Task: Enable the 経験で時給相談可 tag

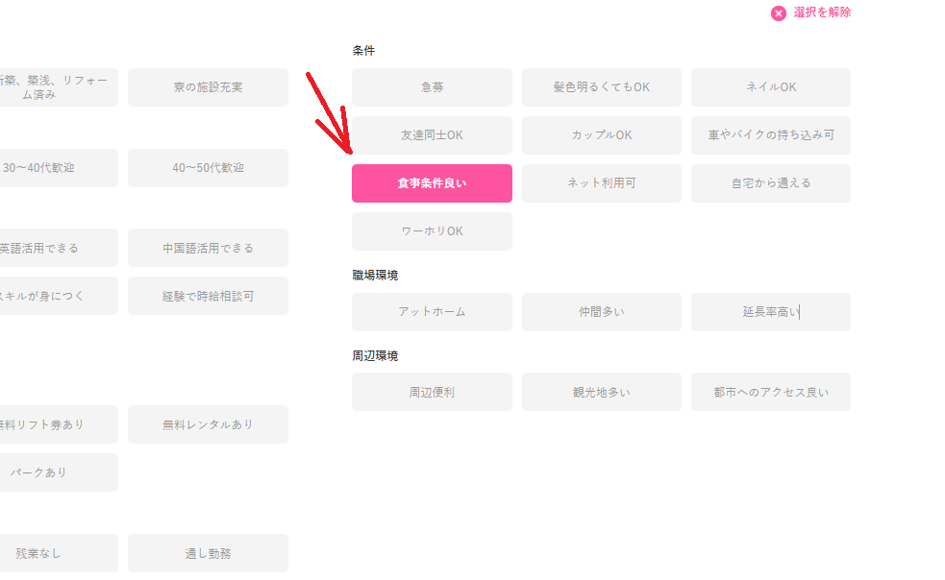Action: tap(208, 296)
